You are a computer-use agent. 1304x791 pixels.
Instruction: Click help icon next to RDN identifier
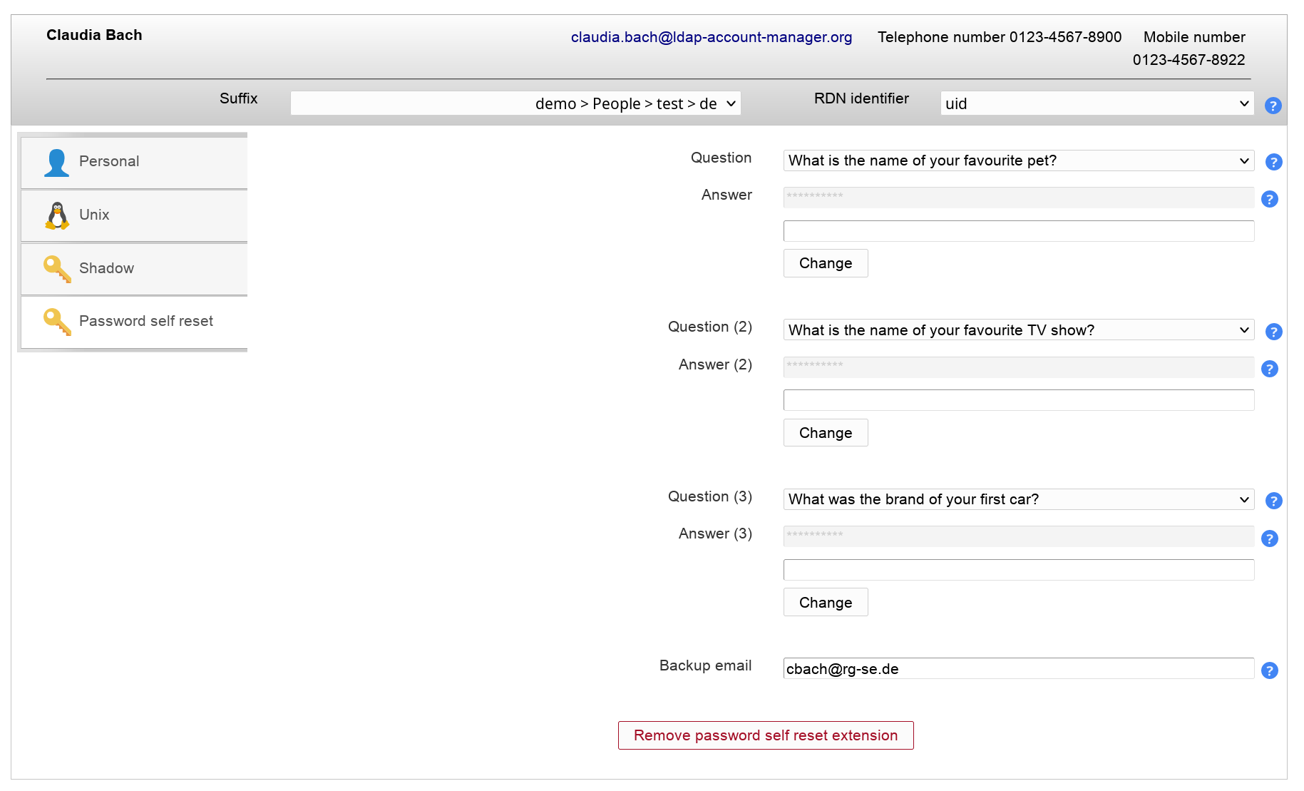[1273, 106]
